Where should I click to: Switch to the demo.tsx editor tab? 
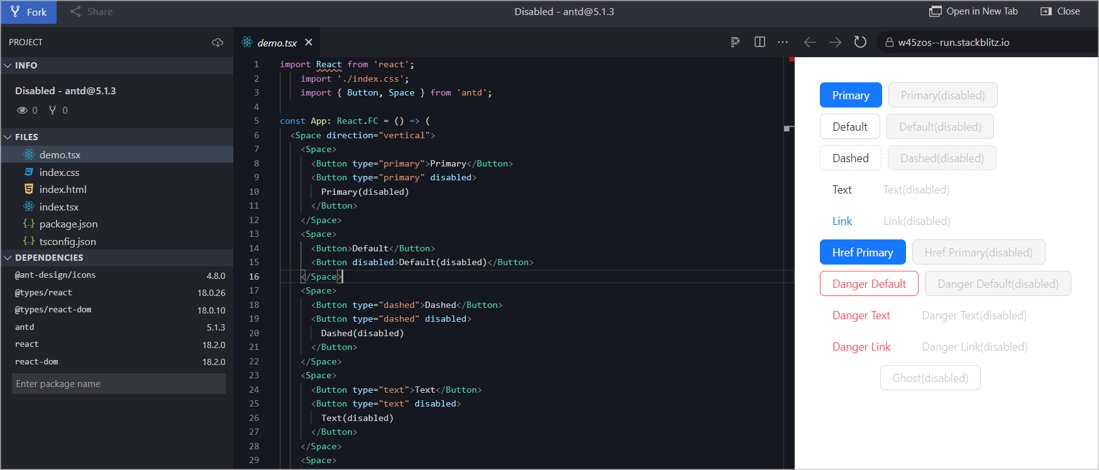[x=277, y=43]
